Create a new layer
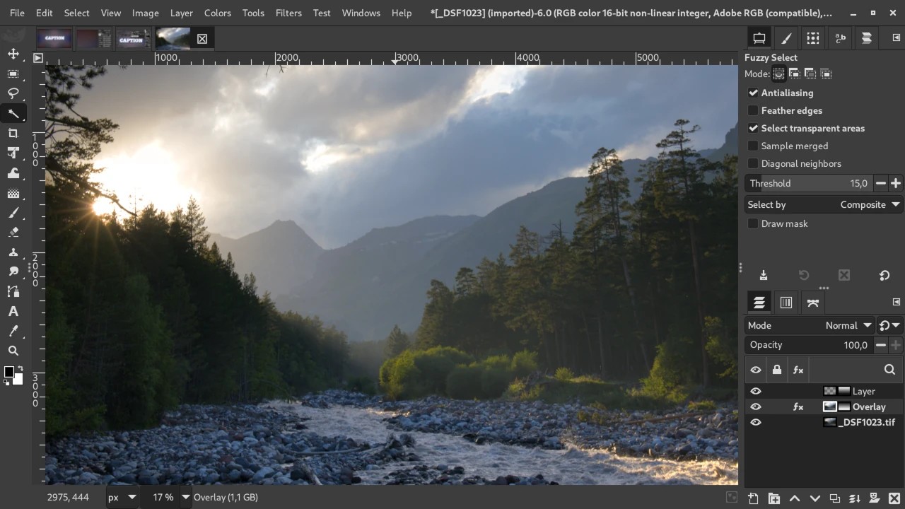 (753, 498)
